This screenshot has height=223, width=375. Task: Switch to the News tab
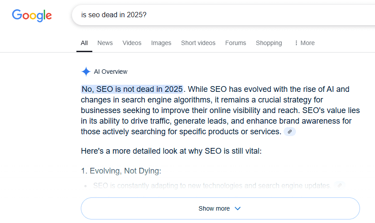[105, 43]
